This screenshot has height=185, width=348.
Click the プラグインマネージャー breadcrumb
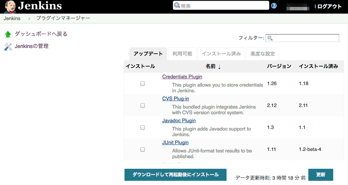[63, 18]
